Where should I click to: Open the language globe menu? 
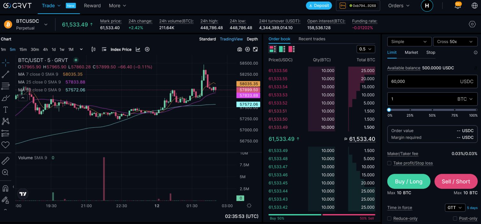coord(474,6)
